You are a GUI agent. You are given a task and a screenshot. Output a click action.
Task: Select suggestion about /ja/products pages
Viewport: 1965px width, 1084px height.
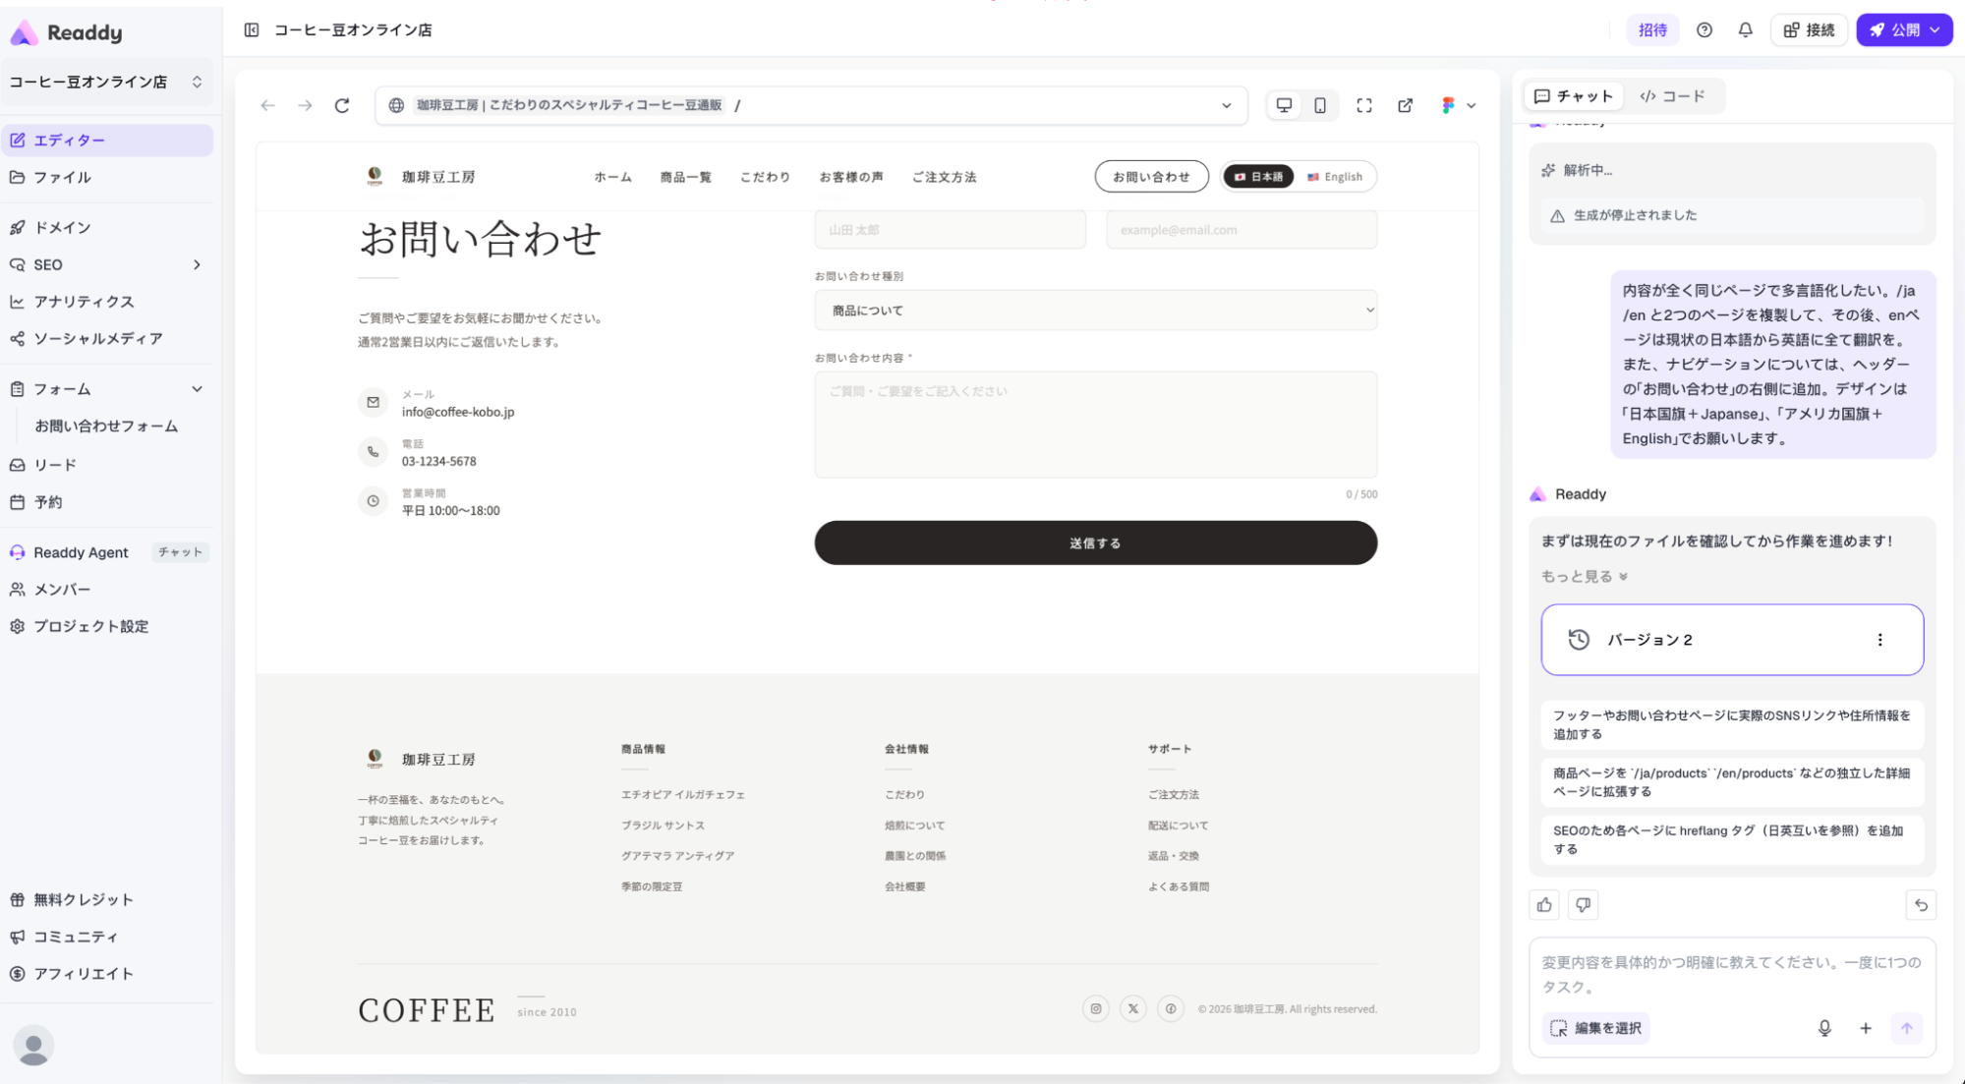click(x=1731, y=782)
